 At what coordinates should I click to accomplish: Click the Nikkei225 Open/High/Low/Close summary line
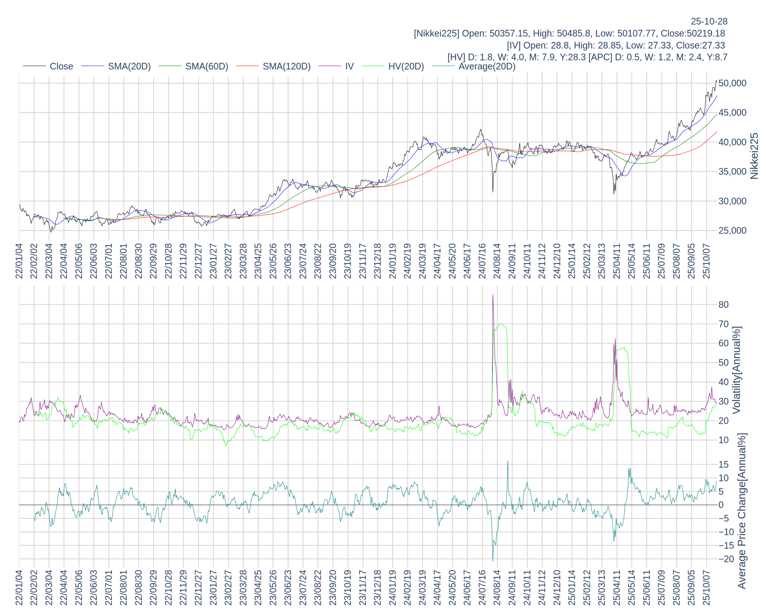point(569,34)
